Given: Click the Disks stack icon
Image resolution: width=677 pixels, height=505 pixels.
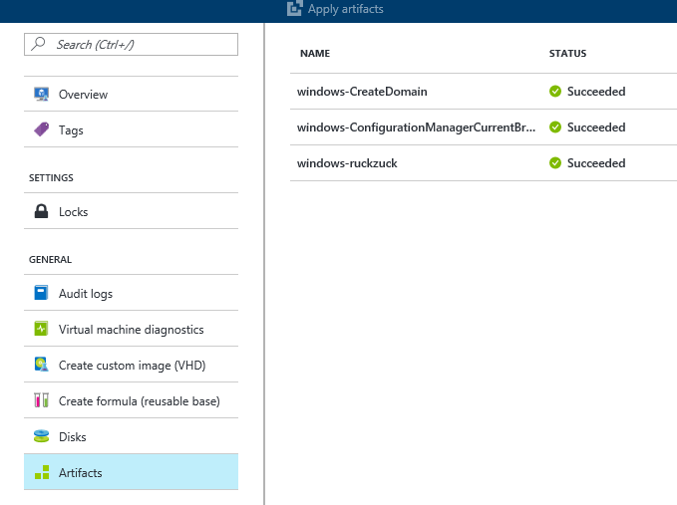Looking at the screenshot, I should tap(42, 436).
